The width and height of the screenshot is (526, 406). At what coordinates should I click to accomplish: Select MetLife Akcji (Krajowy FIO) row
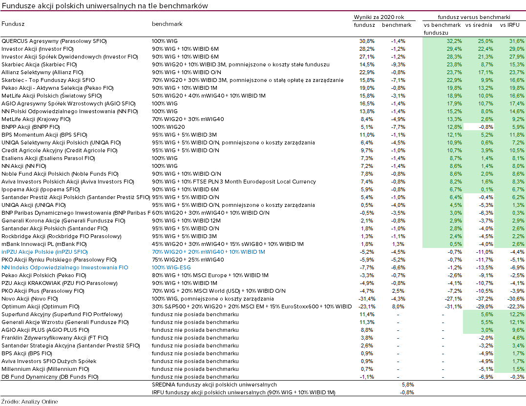click(x=36, y=119)
